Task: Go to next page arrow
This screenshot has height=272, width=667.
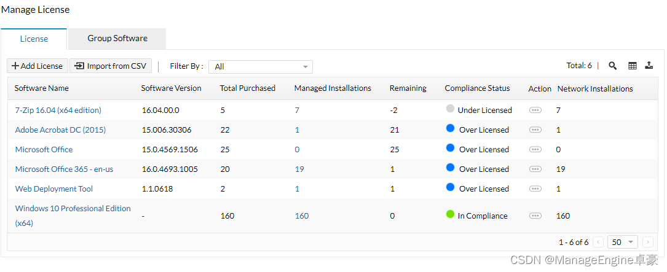Action: 648,242
